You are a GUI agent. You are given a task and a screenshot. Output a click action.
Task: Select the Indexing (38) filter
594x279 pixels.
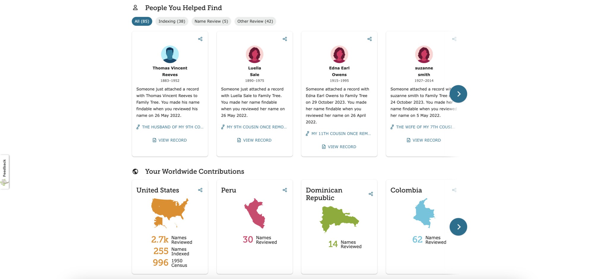[x=172, y=21]
